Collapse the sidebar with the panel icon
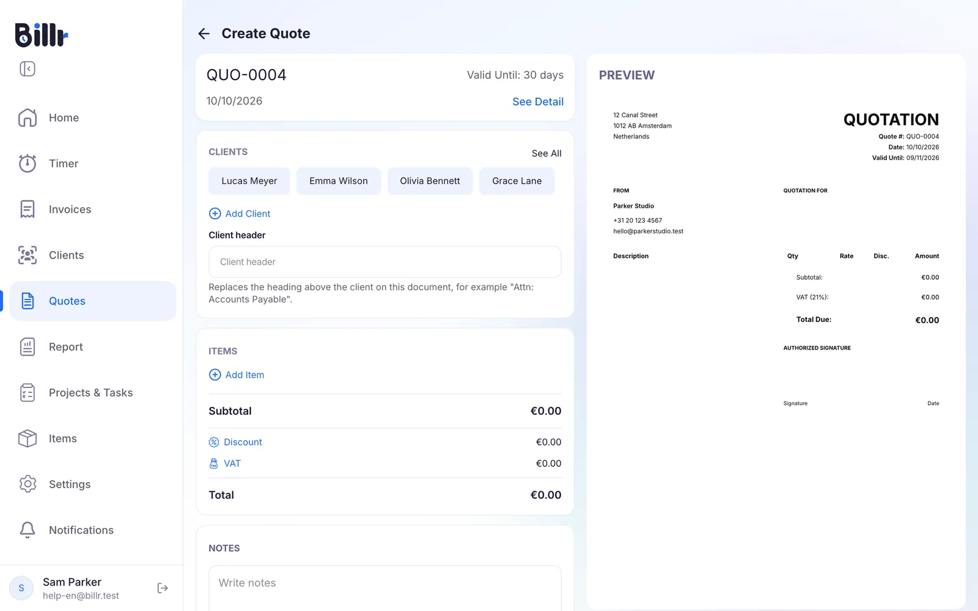This screenshot has height=611, width=978. click(x=28, y=68)
